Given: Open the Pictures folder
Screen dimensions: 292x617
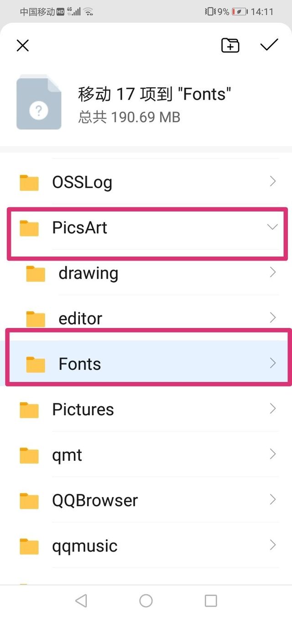Looking at the screenshot, I should pos(83,409).
